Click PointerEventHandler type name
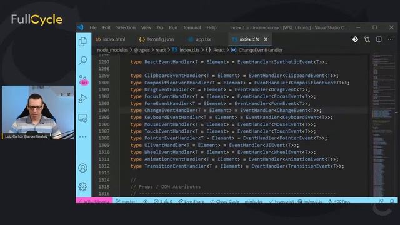Image resolution: width=400 pixels, height=225 pixels. point(171,138)
